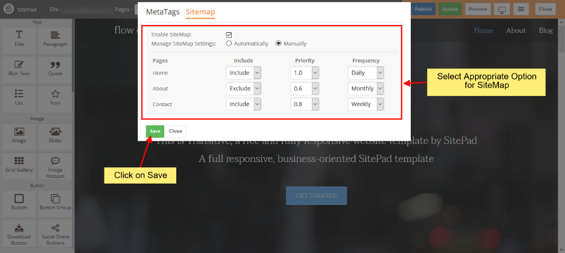Click the Publish button
The height and width of the screenshot is (253, 565).
(423, 9)
